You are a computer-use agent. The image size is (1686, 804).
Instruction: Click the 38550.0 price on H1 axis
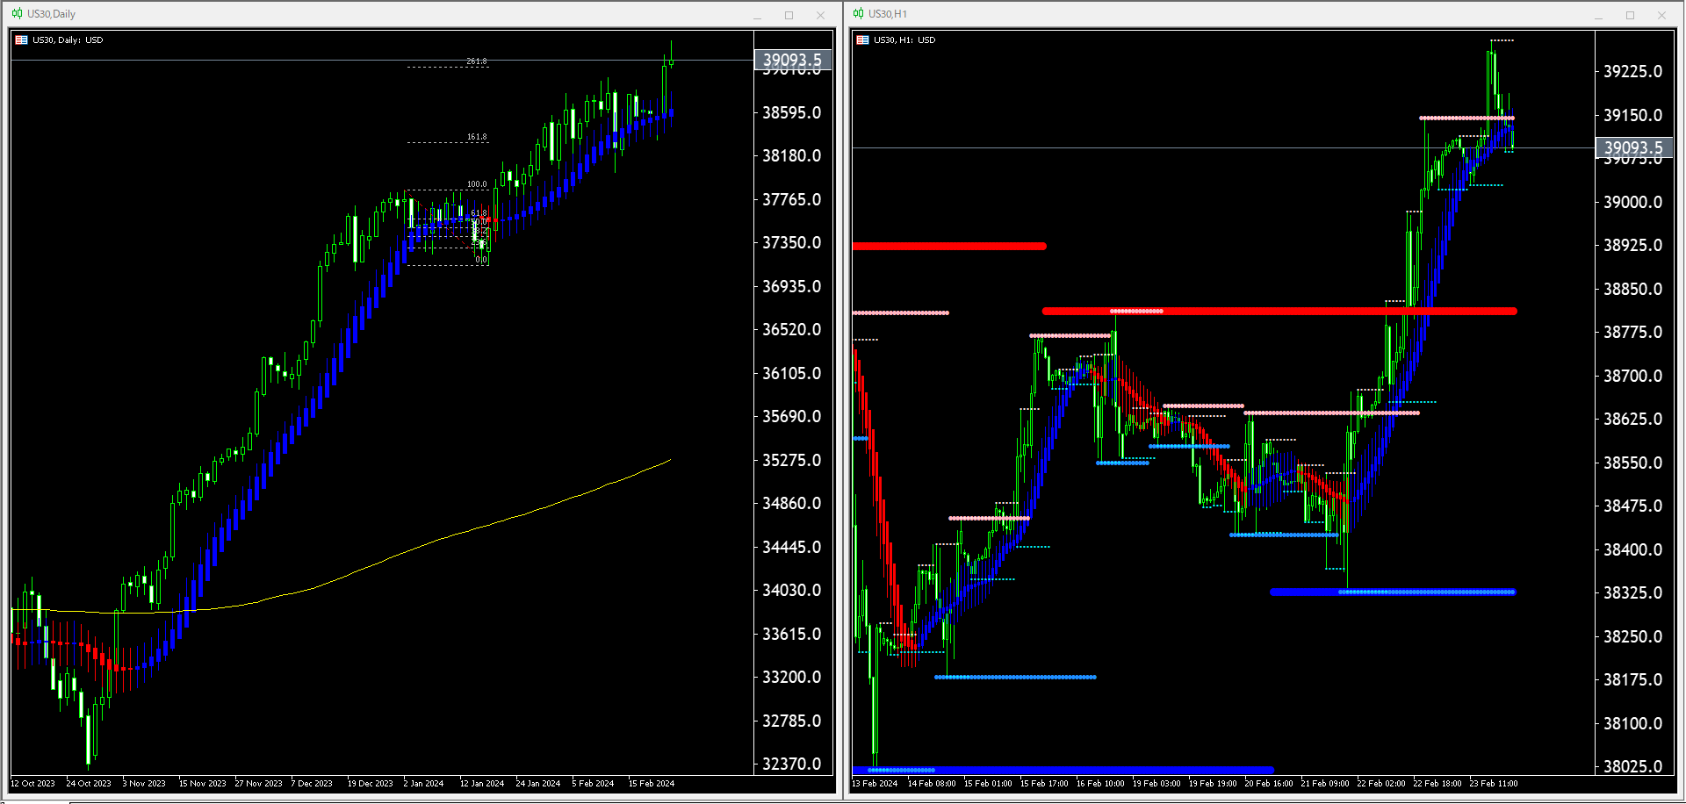click(1633, 463)
